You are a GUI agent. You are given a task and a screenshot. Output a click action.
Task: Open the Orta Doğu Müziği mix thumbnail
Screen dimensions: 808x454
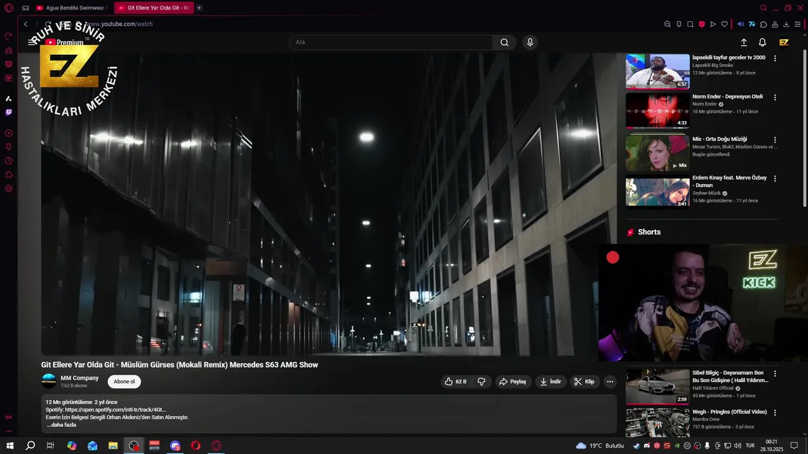click(x=658, y=153)
